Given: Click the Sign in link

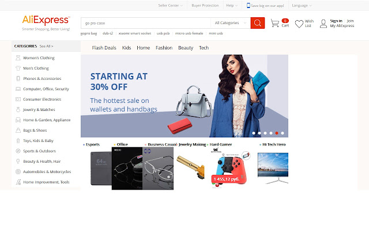Looking at the screenshot, I should point(336,21).
